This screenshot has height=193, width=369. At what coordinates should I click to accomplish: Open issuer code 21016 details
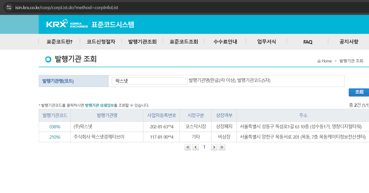(x=55, y=137)
